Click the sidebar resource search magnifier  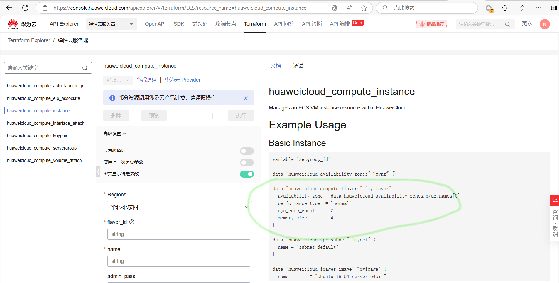(85, 68)
